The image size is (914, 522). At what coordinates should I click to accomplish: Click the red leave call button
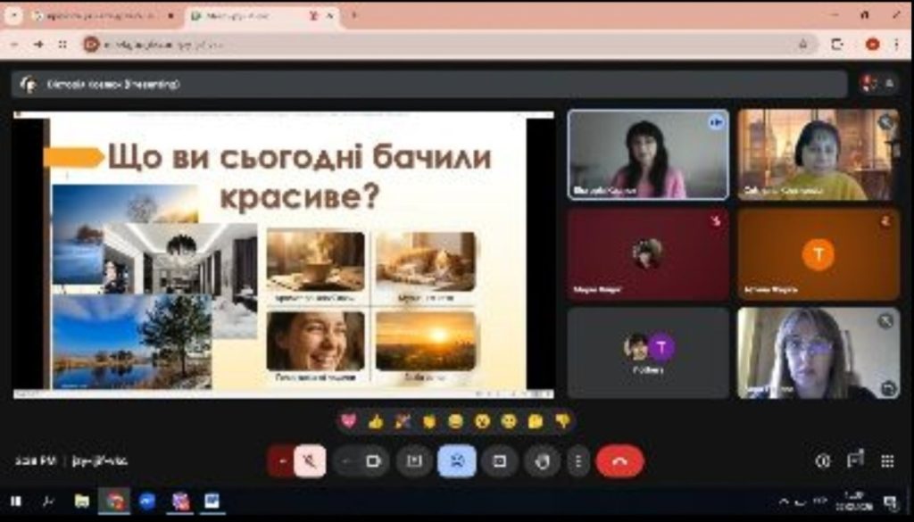tap(619, 461)
